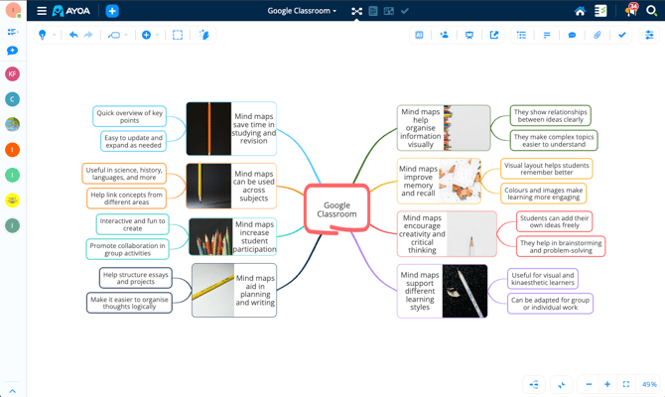This screenshot has height=397, width=665.
Task: Open notifications with the 34 badge
Action: point(629,11)
